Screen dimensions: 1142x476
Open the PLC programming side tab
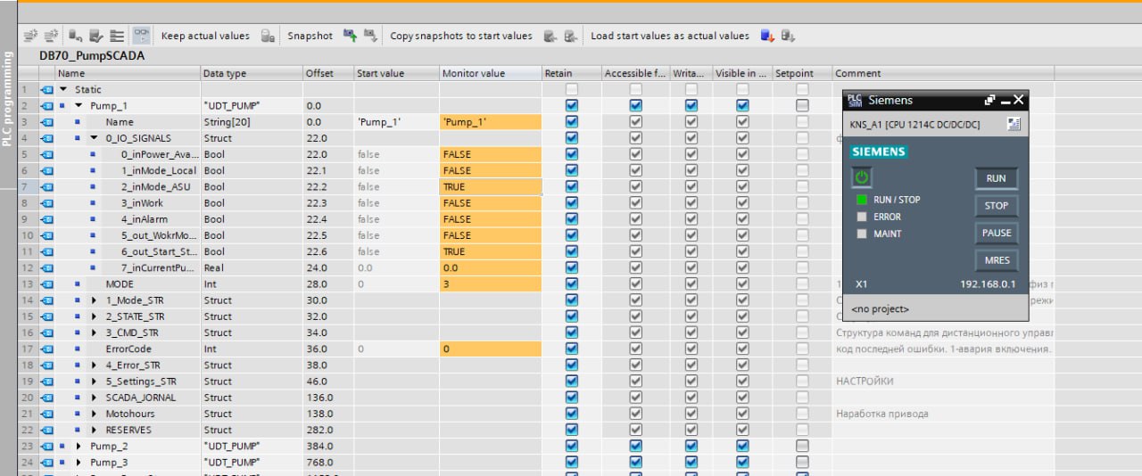coord(7,98)
